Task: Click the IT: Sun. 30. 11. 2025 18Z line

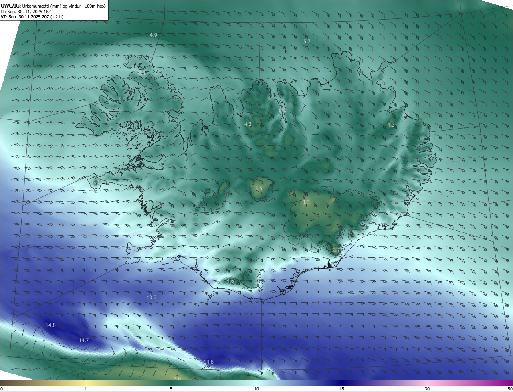Action: coord(26,12)
